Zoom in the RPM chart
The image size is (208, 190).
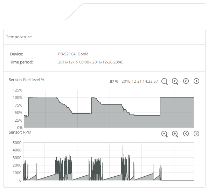tap(175, 134)
